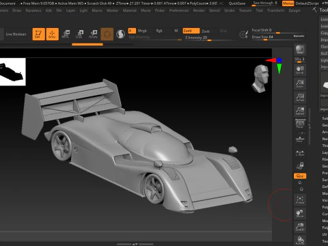328x246 pixels.
Task: Click the circular icon left of Focal Shift
Action: [244, 34]
